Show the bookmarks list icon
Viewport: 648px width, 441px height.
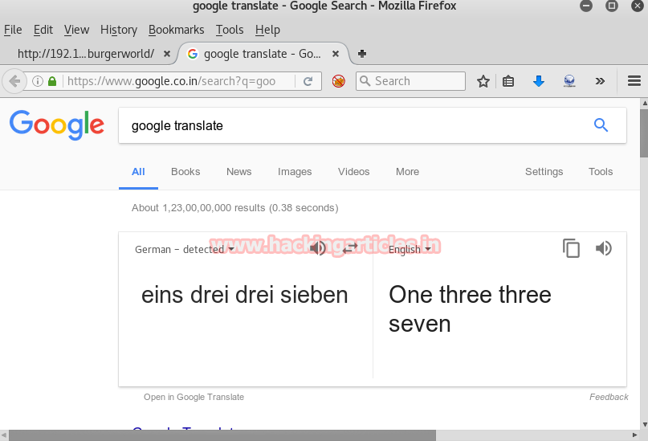tap(508, 81)
